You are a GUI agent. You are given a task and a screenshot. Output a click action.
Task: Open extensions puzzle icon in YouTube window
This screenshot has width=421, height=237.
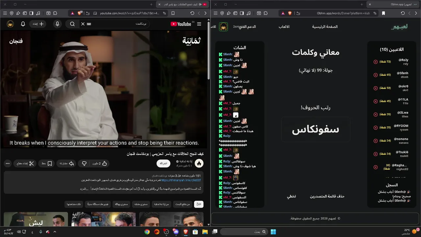point(55,13)
